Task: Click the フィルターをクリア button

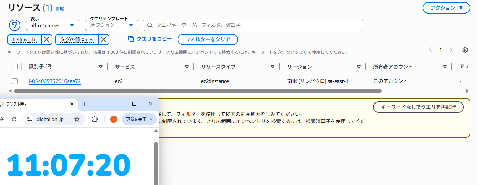Action: 208,39
